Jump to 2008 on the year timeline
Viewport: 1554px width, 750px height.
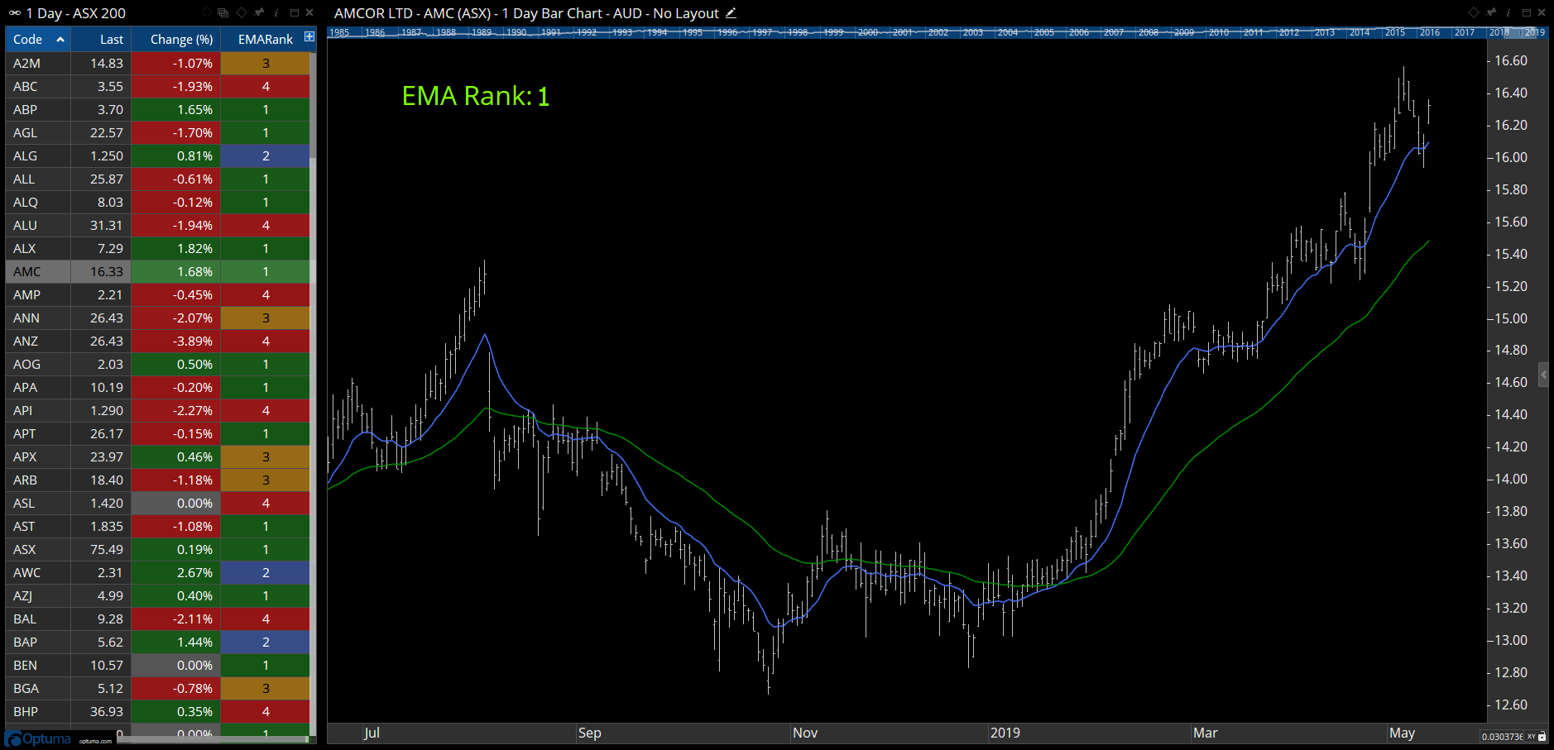coord(1149,33)
